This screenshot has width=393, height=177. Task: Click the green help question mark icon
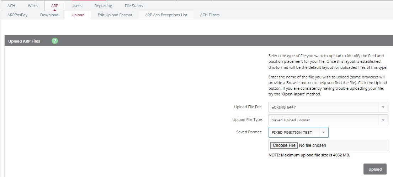(x=55, y=41)
